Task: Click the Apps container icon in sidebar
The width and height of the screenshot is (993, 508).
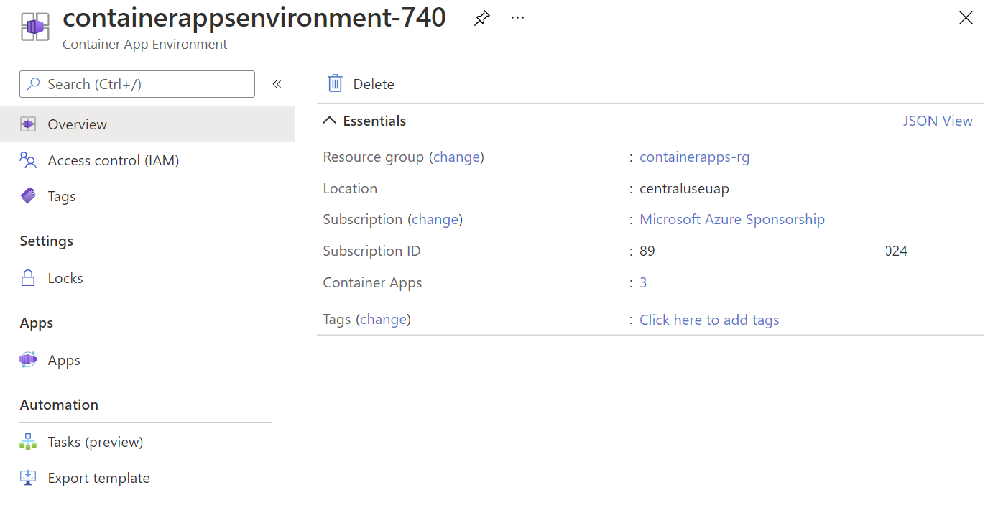Action: click(28, 360)
